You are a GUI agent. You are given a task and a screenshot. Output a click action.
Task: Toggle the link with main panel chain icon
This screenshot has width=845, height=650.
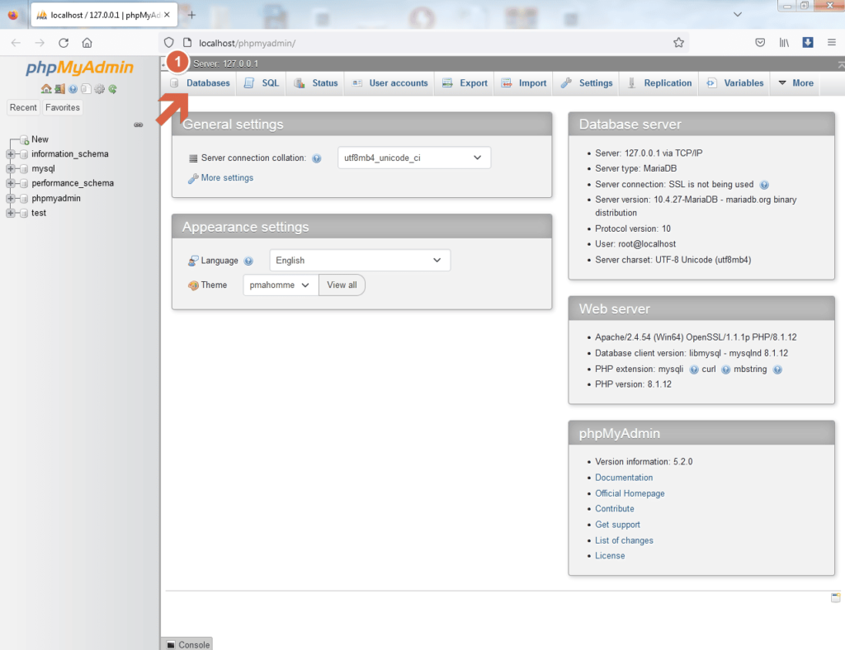[x=139, y=125]
